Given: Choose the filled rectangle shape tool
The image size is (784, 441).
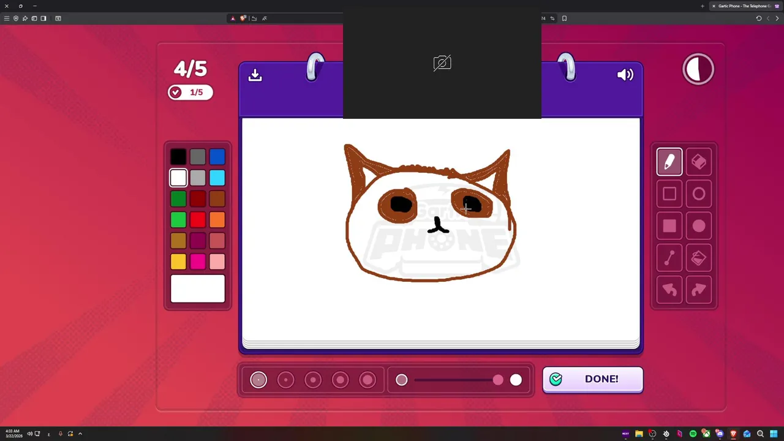Looking at the screenshot, I should 669,226.
